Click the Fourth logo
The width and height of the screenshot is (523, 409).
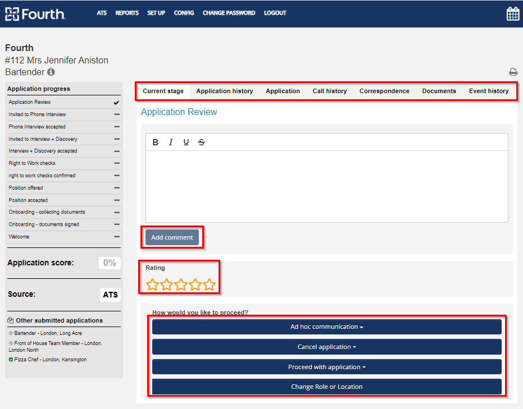[35, 14]
